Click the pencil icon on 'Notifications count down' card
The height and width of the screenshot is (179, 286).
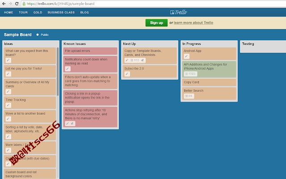point(67,69)
